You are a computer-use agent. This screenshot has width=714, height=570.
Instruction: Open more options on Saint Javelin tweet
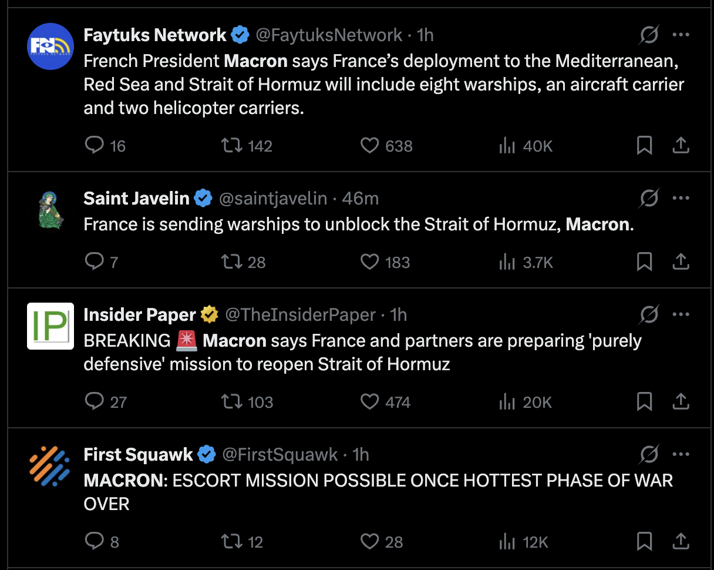pos(681,198)
